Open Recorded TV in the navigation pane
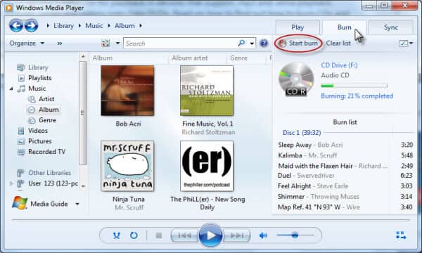Screen dimensions: 422x253 click(46, 152)
